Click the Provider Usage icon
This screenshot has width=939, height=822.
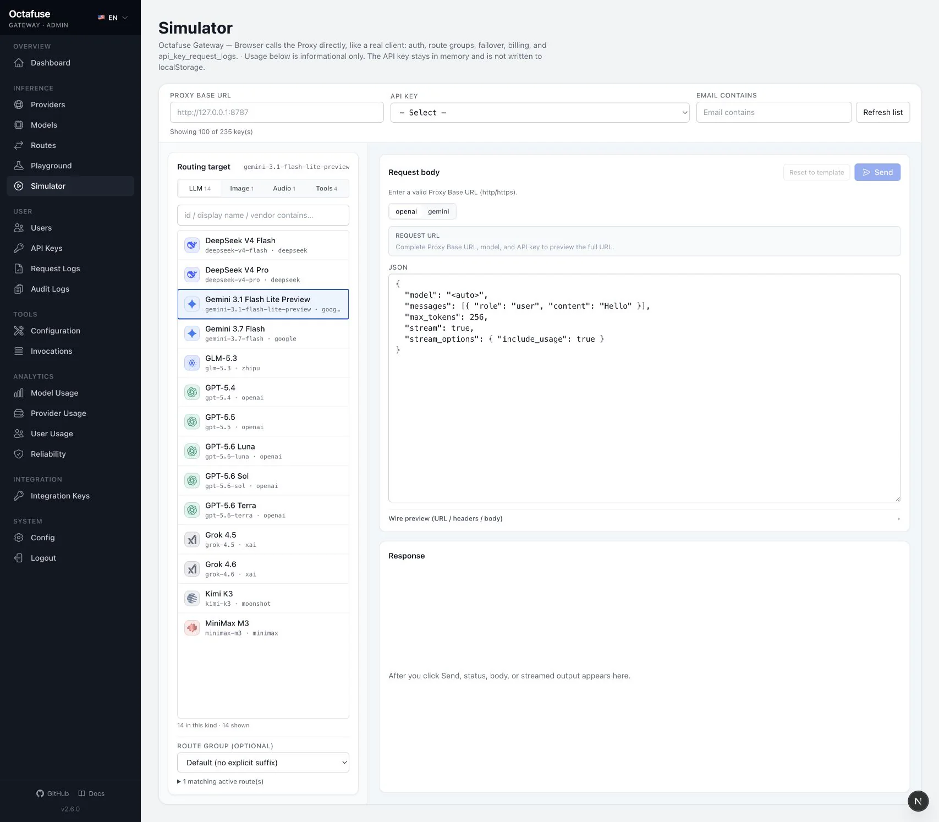click(19, 413)
